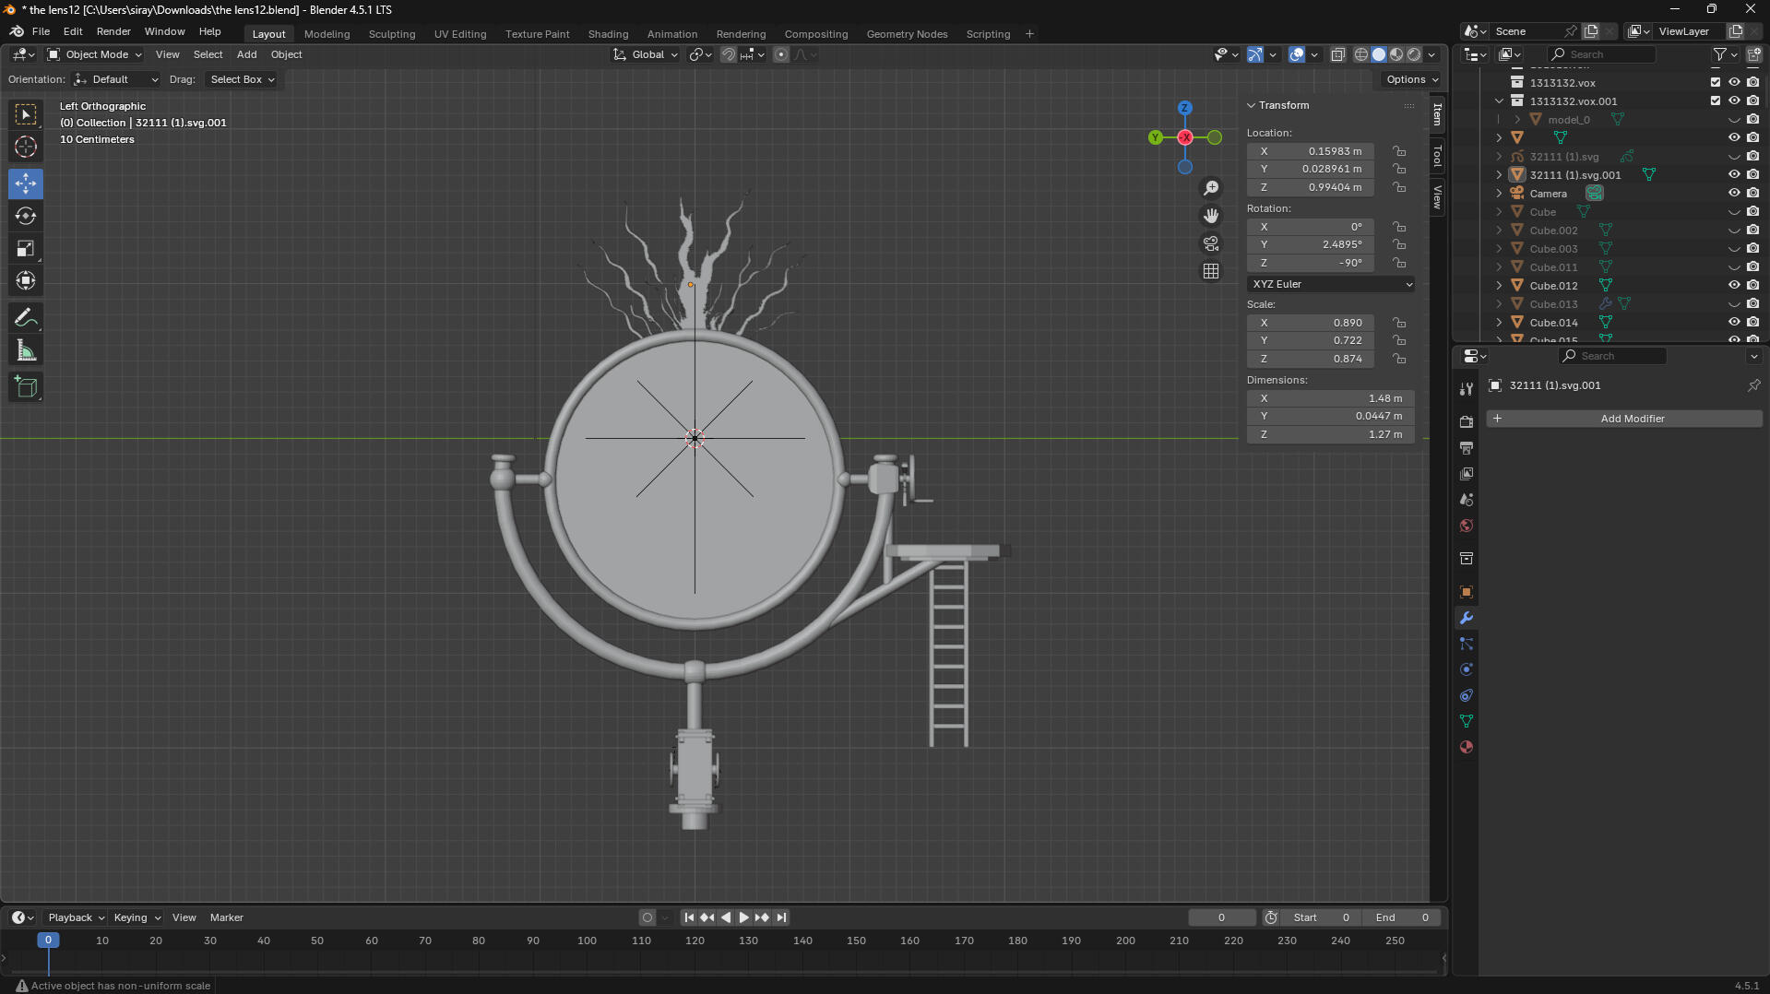Select the Add Cube tool
This screenshot has width=1770, height=994.
pos(25,386)
